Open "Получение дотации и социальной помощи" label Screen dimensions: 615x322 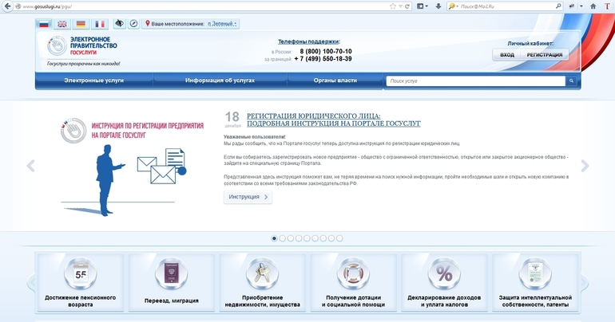point(353,300)
